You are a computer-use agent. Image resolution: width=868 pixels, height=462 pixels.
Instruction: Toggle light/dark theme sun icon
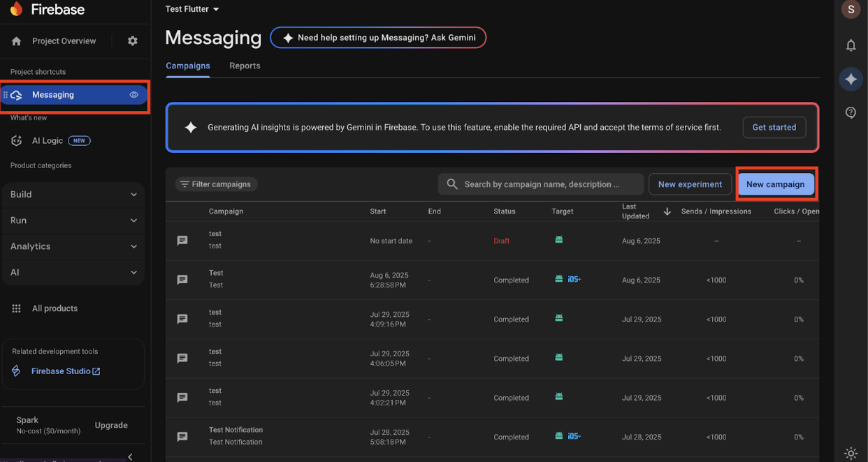tap(851, 453)
